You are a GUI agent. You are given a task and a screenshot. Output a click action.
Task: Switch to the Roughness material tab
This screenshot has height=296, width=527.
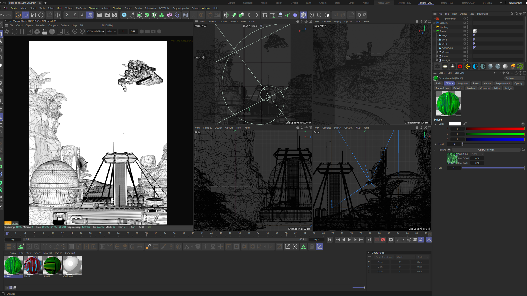click(463, 84)
